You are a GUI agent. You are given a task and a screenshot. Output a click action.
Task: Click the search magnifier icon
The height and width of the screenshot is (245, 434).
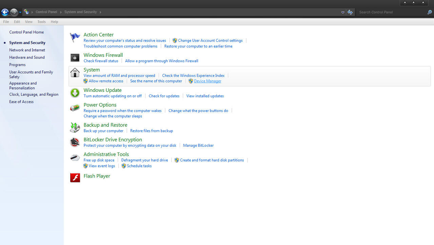point(430,12)
